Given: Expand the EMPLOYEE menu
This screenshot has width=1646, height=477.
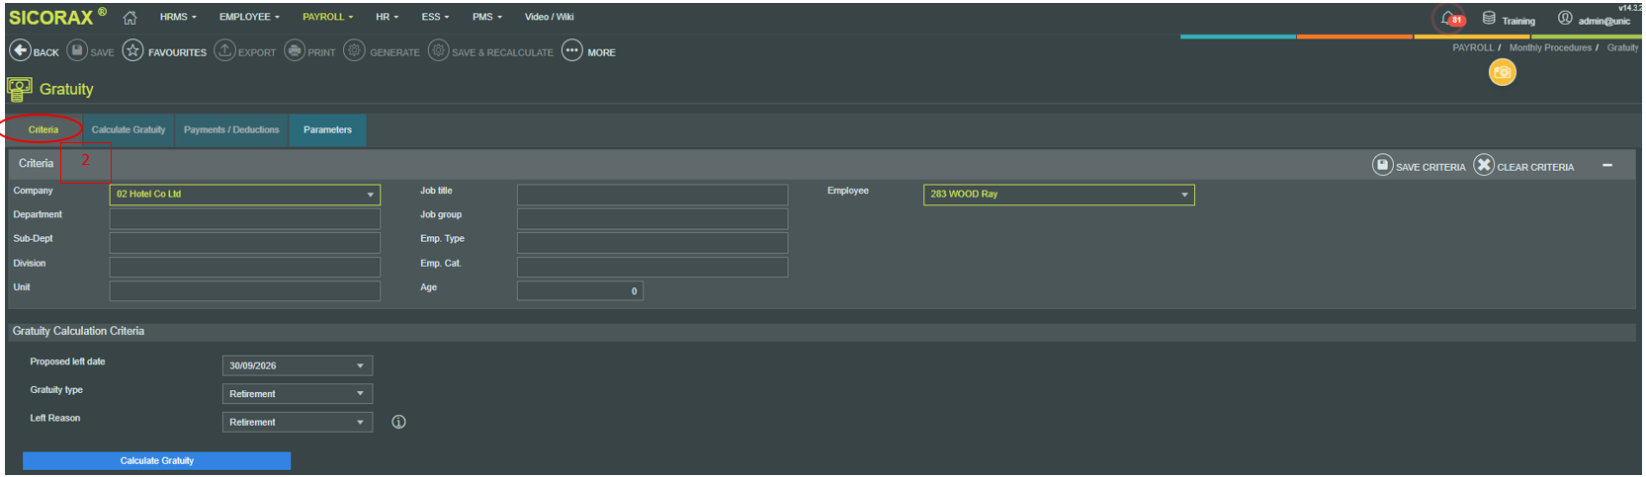Looking at the screenshot, I should point(249,17).
